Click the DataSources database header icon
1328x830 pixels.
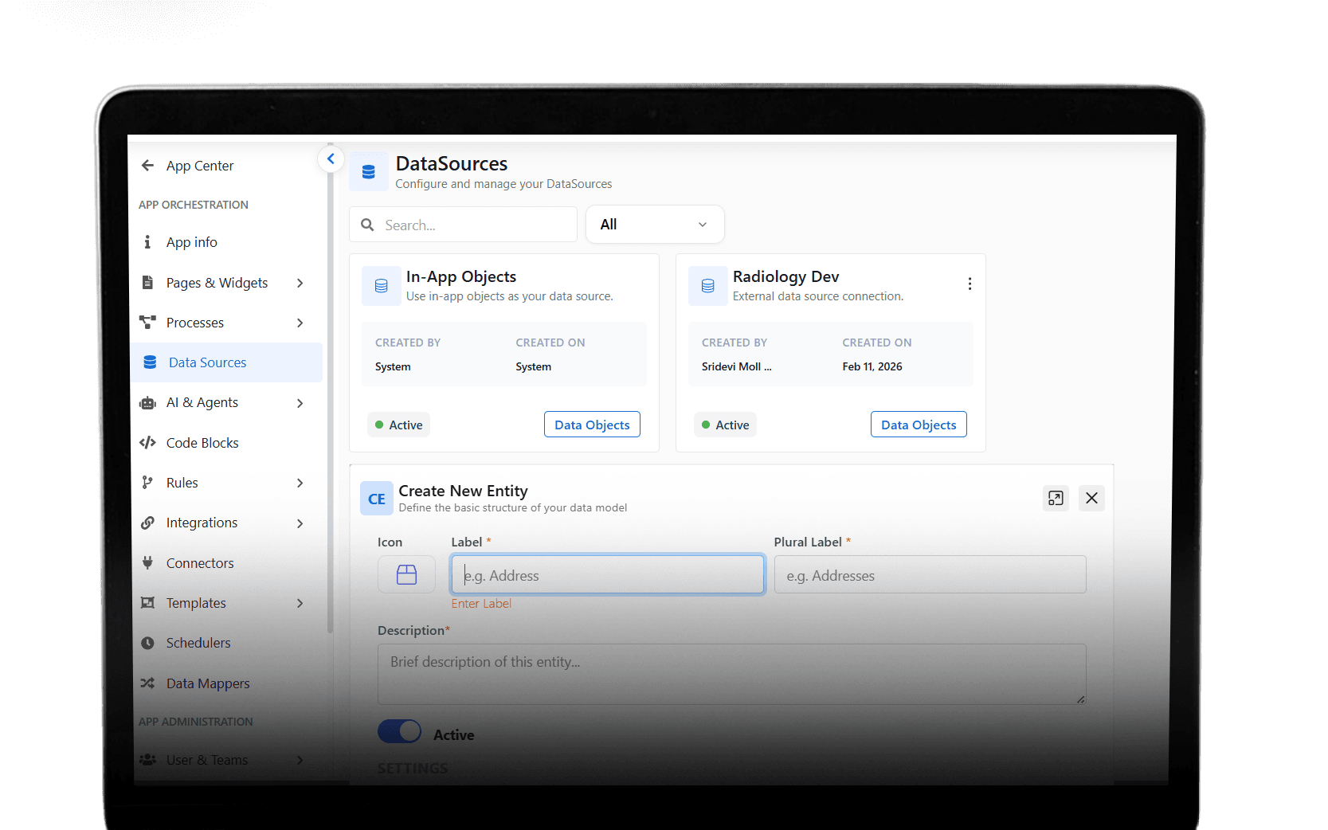(x=369, y=171)
